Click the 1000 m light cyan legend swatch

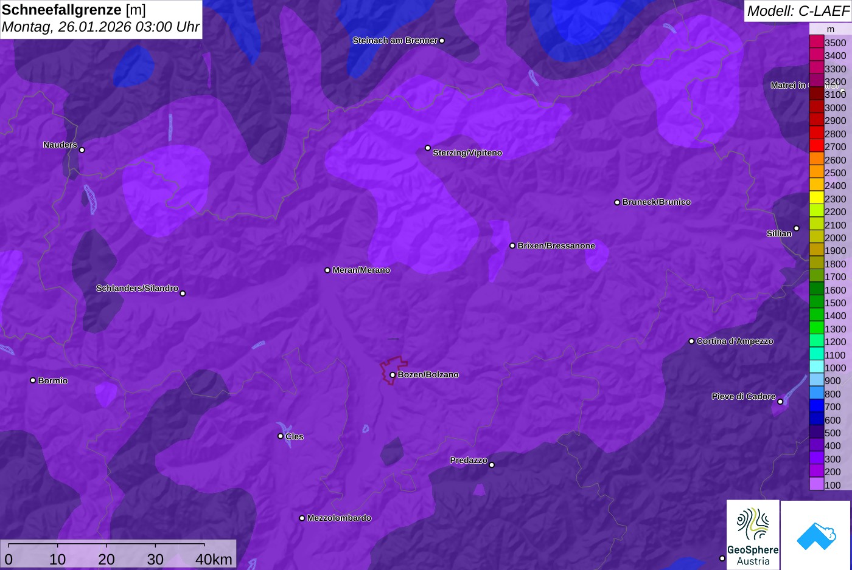click(816, 368)
